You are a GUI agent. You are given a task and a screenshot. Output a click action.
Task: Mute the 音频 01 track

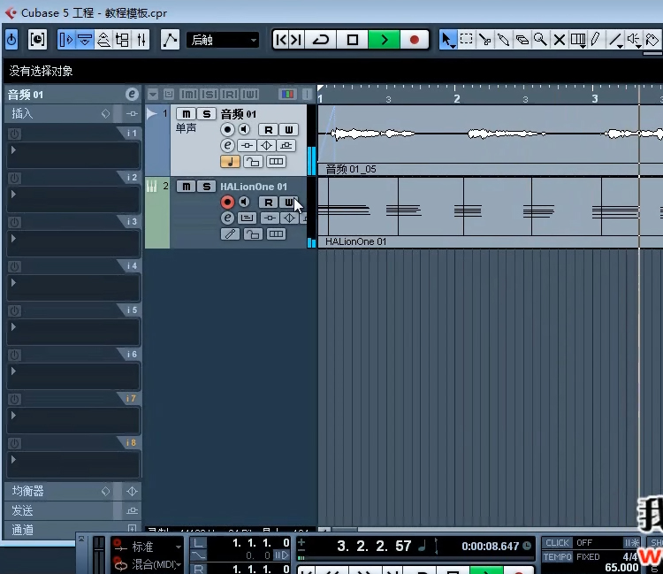click(x=186, y=114)
